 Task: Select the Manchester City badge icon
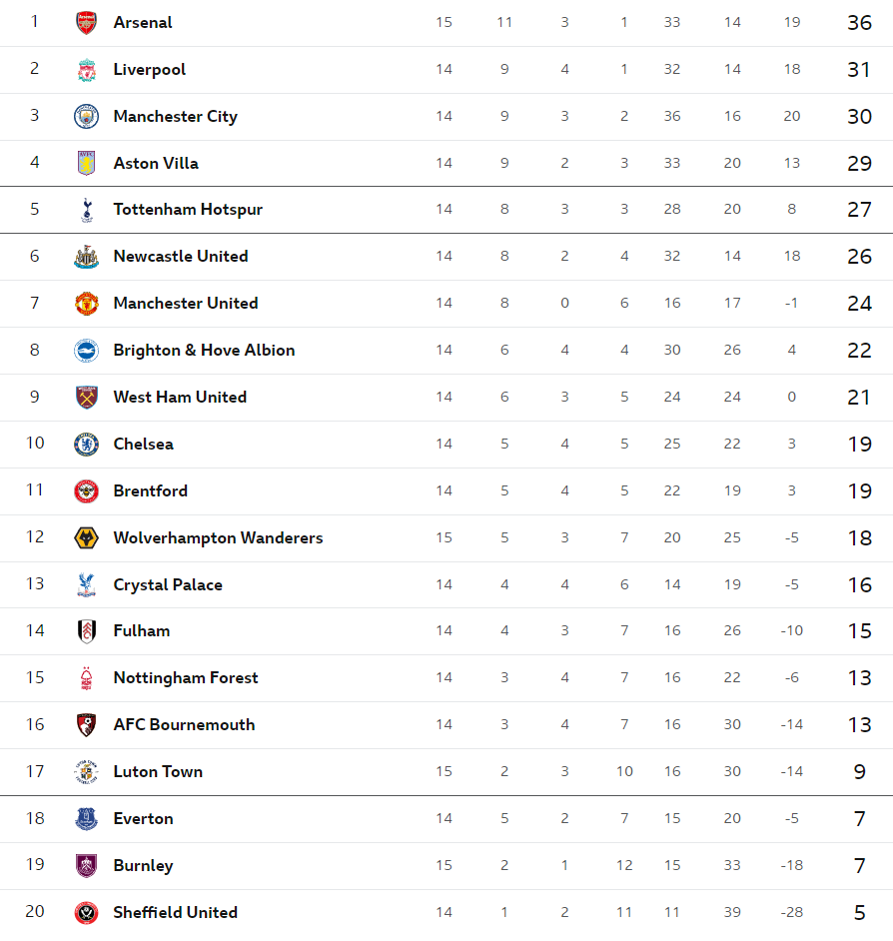click(87, 117)
